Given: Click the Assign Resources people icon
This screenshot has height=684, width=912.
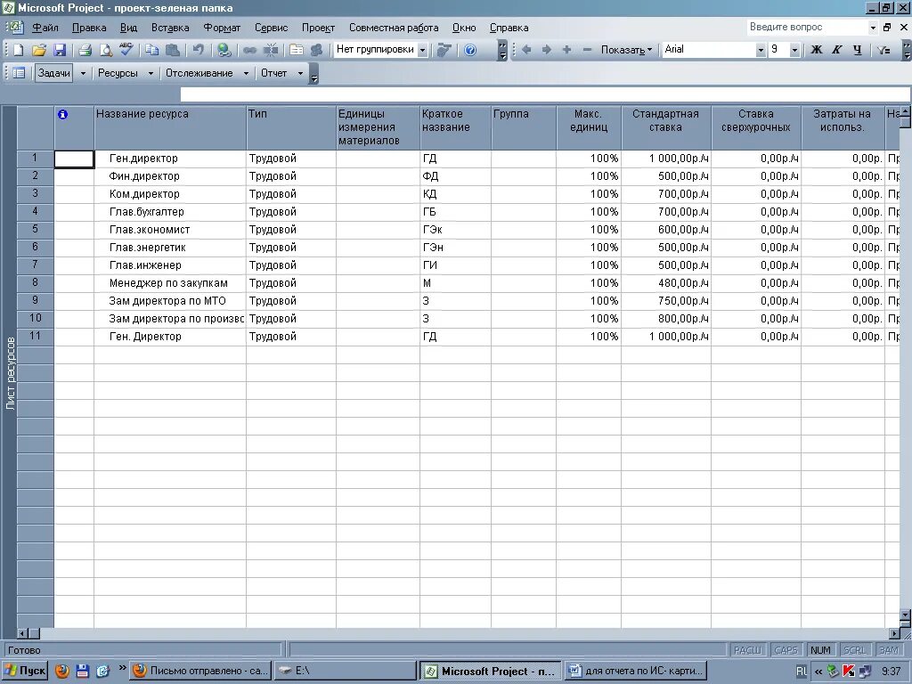Looking at the screenshot, I should [316, 50].
